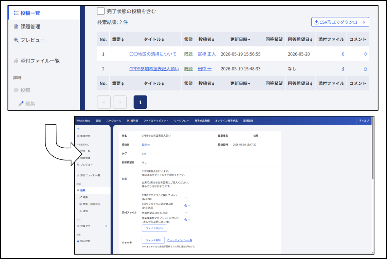Sort by タイトル in the top header row

point(154,39)
